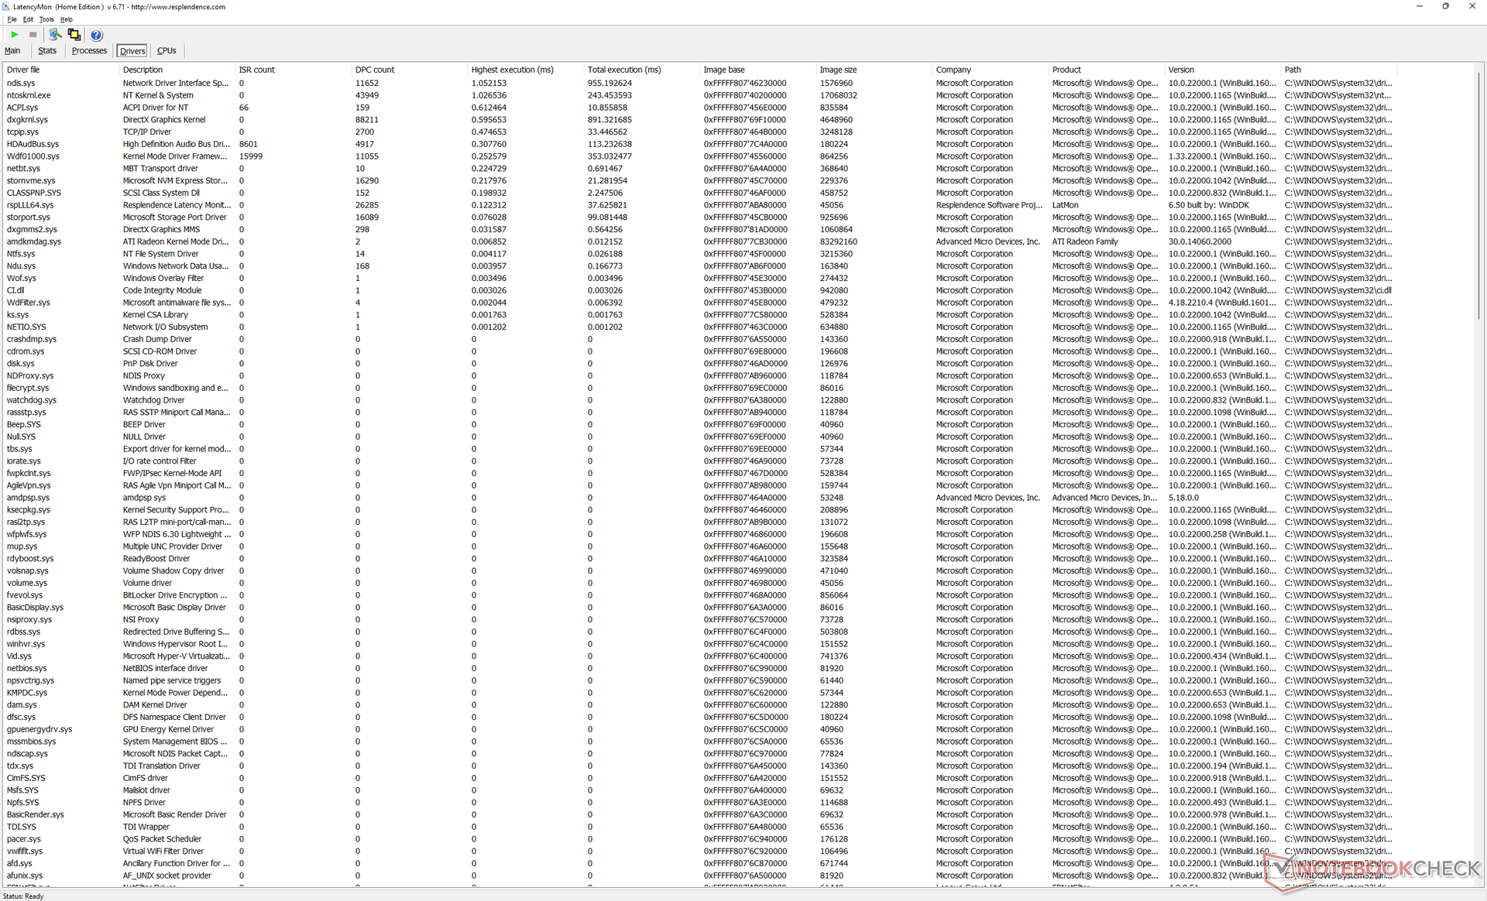The image size is (1487, 901).
Task: Click the gray stop monitor button
Action: (x=33, y=35)
